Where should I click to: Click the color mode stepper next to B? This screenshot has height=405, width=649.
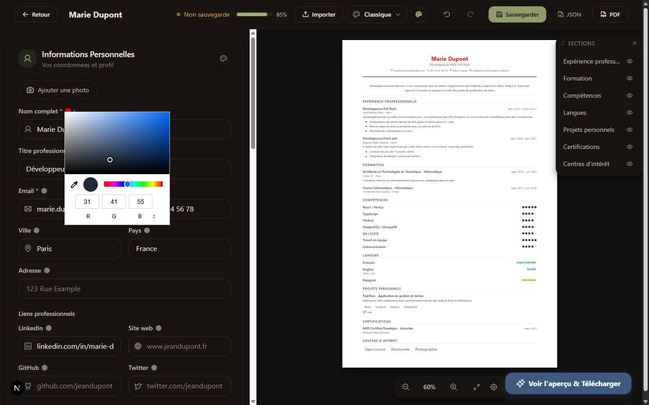click(154, 216)
